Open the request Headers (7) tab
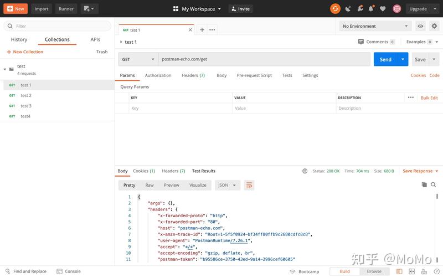Image resolution: width=443 pixels, height=277 pixels. click(x=193, y=75)
